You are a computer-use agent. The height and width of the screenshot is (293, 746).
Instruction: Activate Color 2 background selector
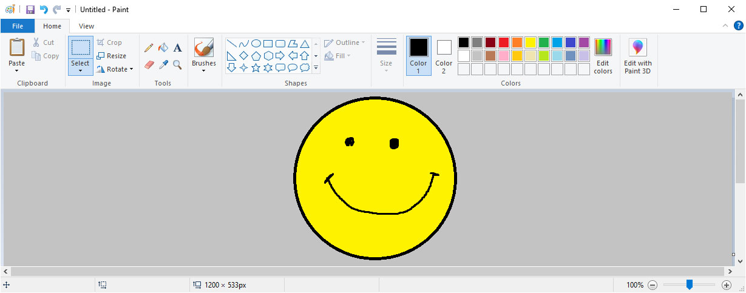(444, 56)
